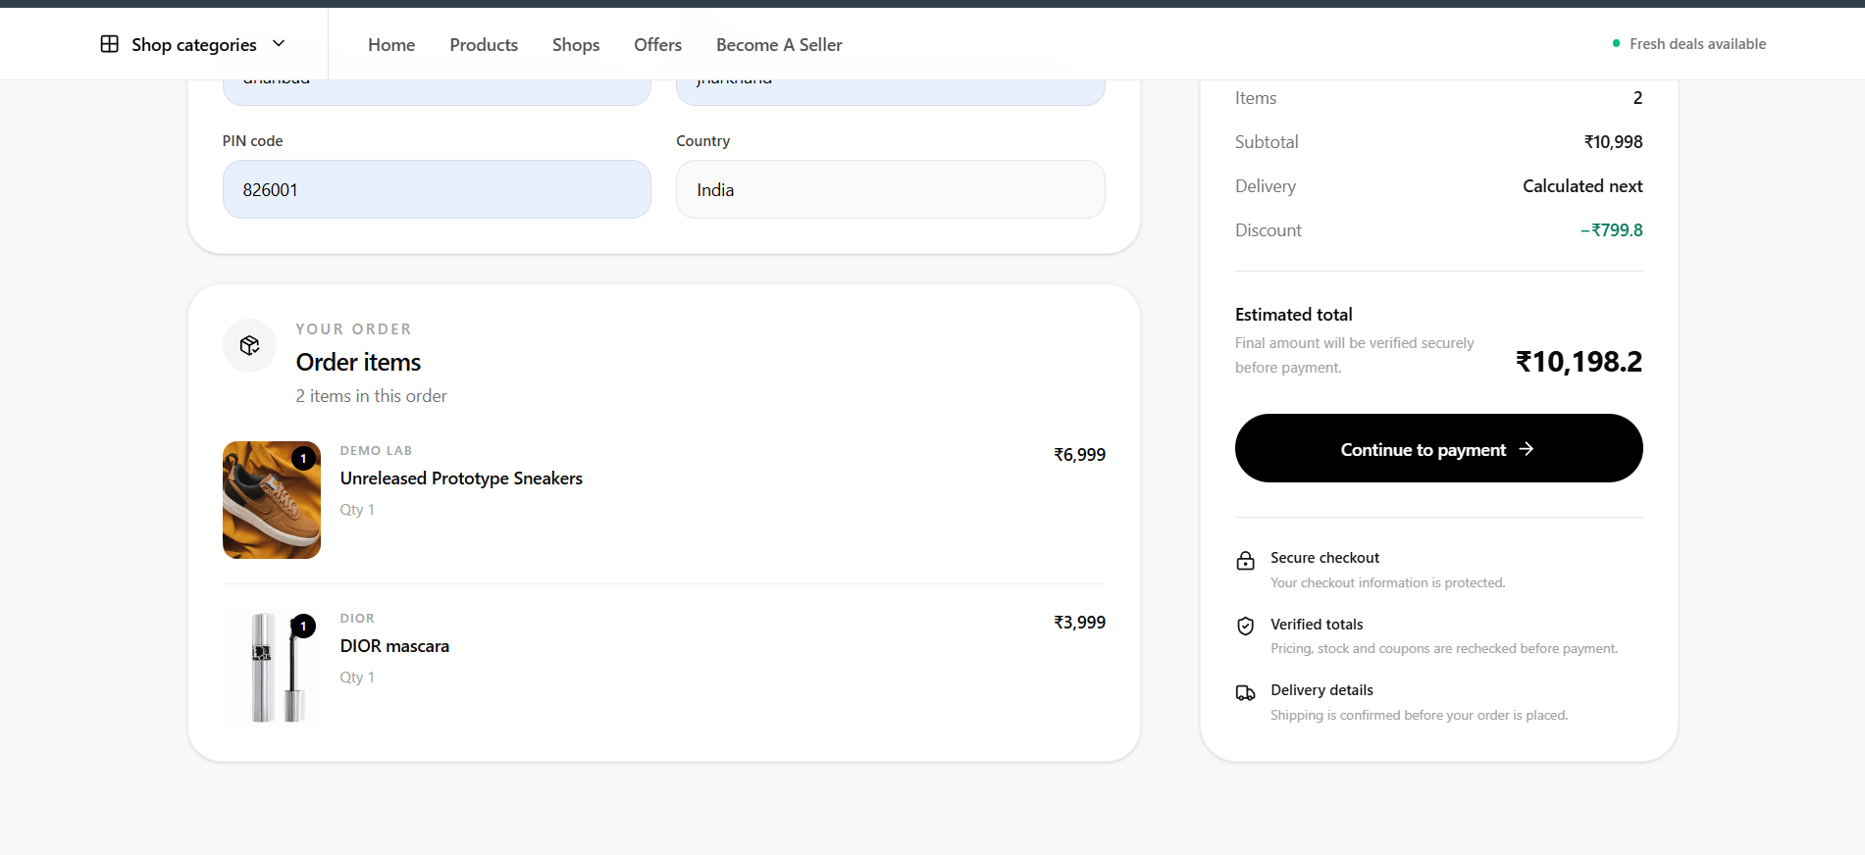This screenshot has height=855, width=1865.
Task: Click the Secure checkout lock icon
Action: pos(1246,561)
